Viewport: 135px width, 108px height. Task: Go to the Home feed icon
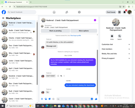point(54,12)
